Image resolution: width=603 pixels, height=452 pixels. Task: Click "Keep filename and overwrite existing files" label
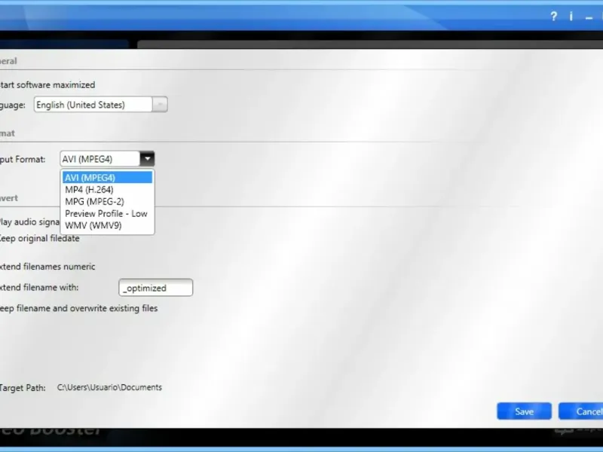pyautogui.click(x=78, y=308)
